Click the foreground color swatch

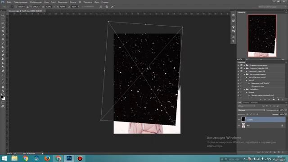(2, 97)
